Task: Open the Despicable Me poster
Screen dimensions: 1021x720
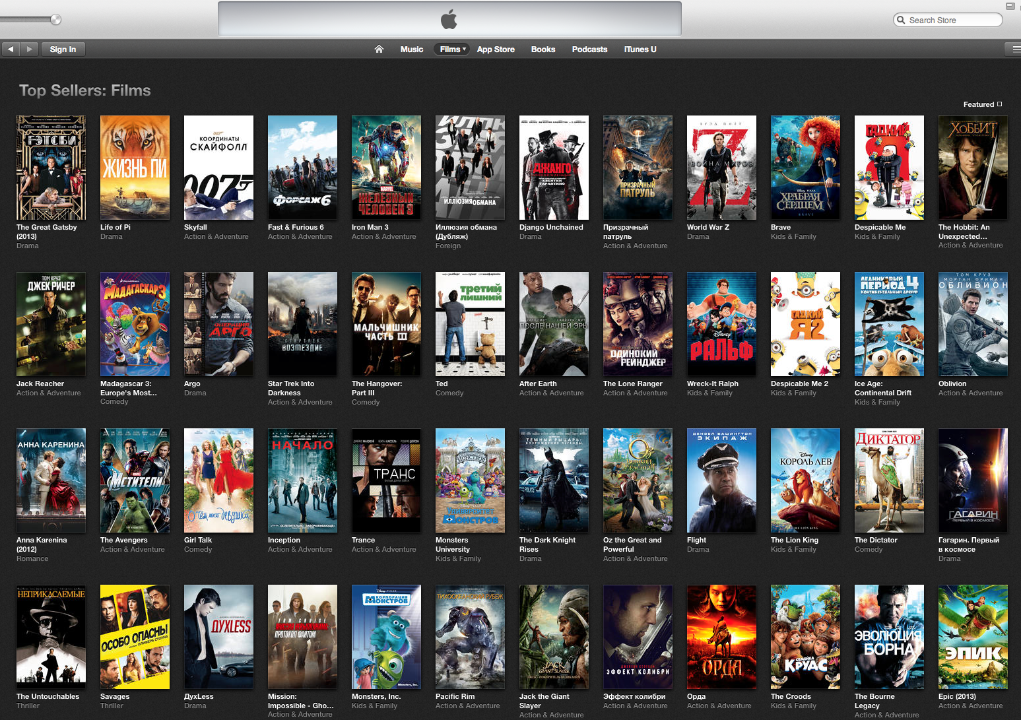Action: pos(889,168)
